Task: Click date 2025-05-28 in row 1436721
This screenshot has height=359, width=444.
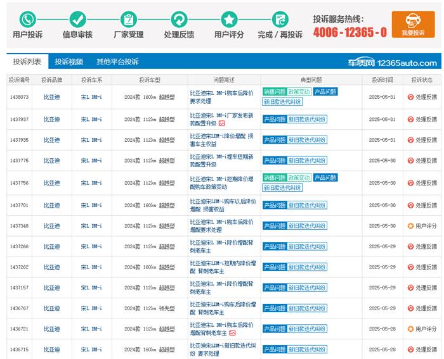Action: click(382, 329)
